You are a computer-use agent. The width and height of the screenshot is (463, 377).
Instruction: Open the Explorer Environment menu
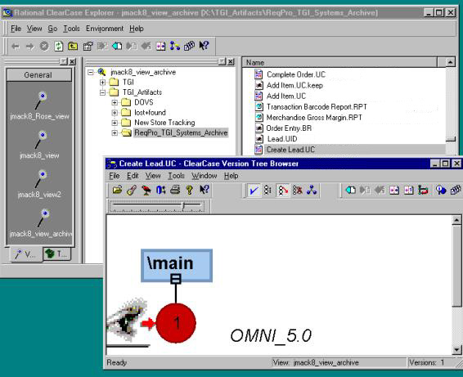coord(105,29)
